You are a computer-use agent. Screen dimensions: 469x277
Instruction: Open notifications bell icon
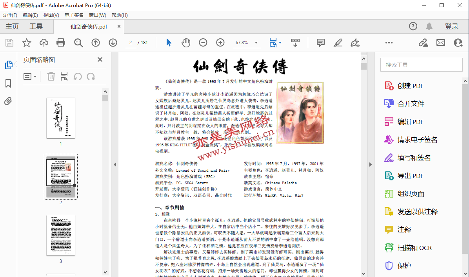[429, 26]
